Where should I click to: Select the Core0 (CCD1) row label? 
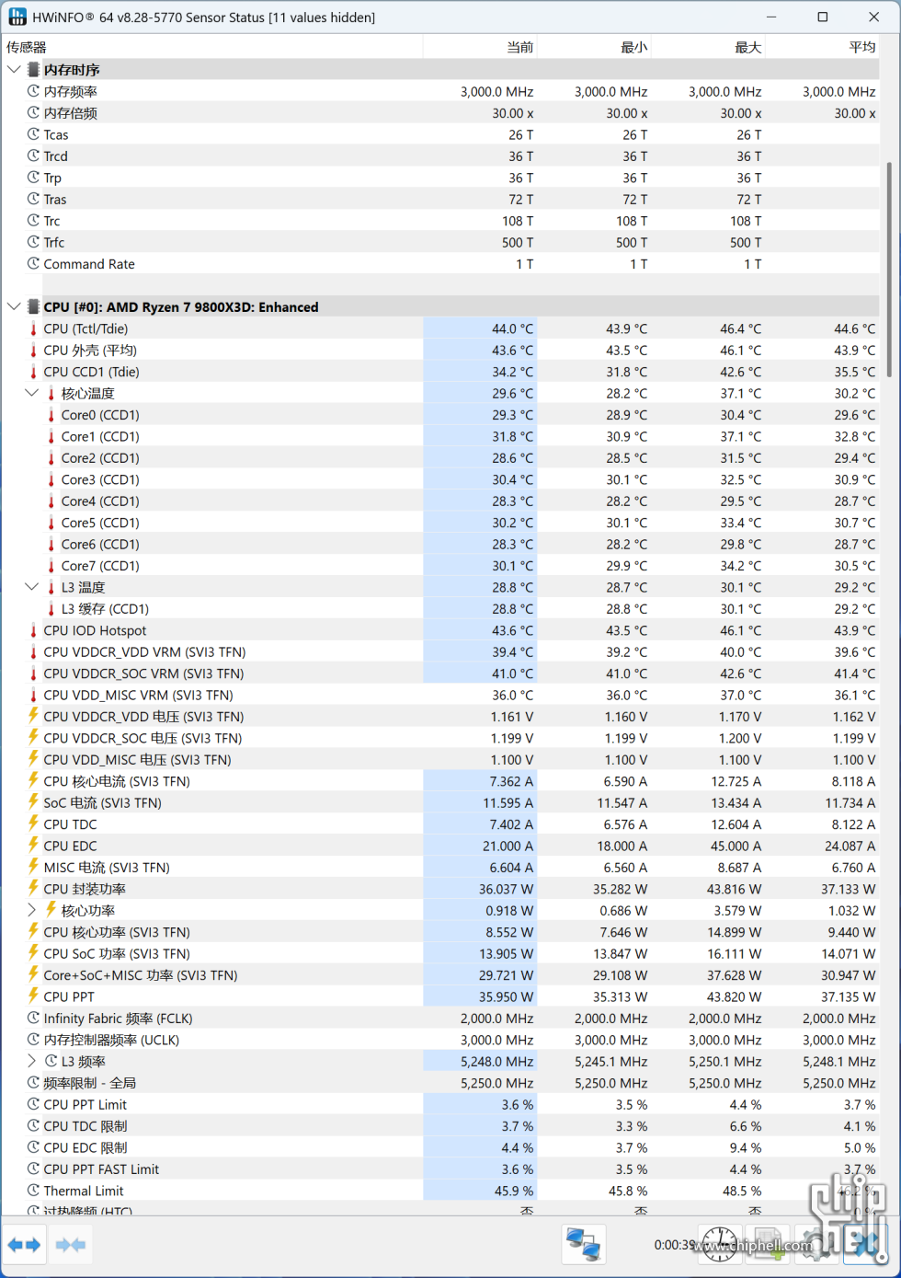click(x=100, y=415)
